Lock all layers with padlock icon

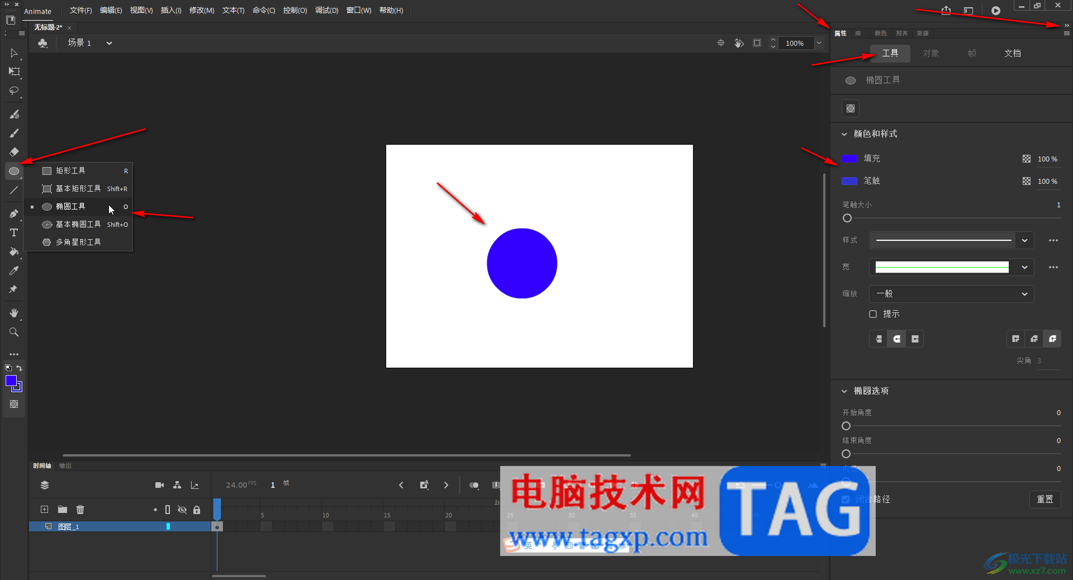197,510
